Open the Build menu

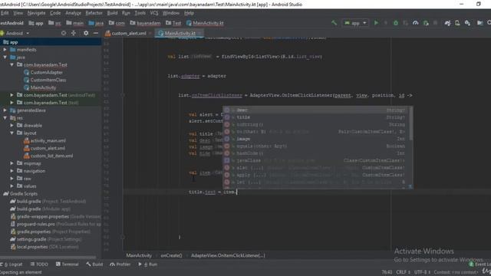(112, 13)
